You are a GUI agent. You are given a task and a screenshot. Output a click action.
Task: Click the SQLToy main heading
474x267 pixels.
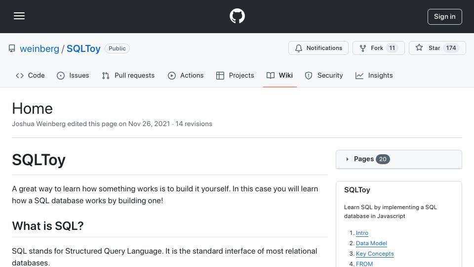(39, 160)
